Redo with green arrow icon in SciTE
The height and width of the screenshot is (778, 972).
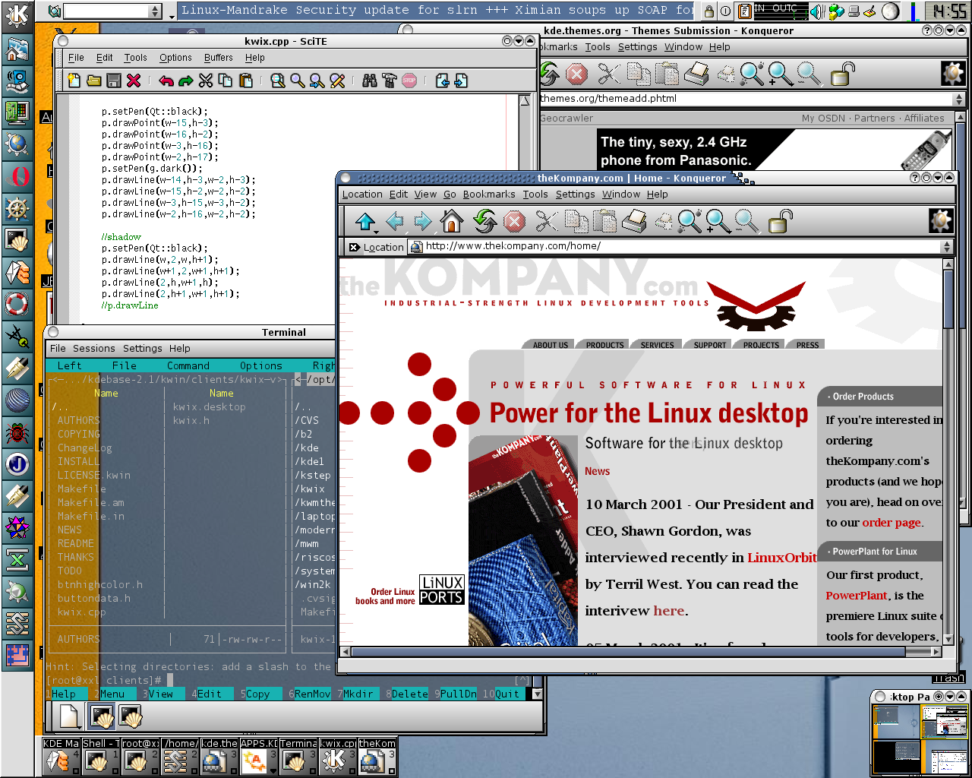[x=186, y=81]
